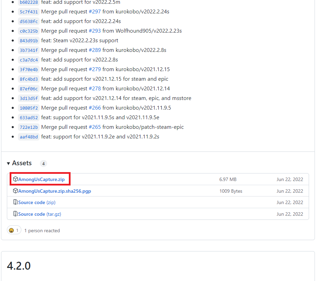The height and width of the screenshot is (281, 318).
Task: View commit 843d91b for Steam support
Action: click(29, 41)
